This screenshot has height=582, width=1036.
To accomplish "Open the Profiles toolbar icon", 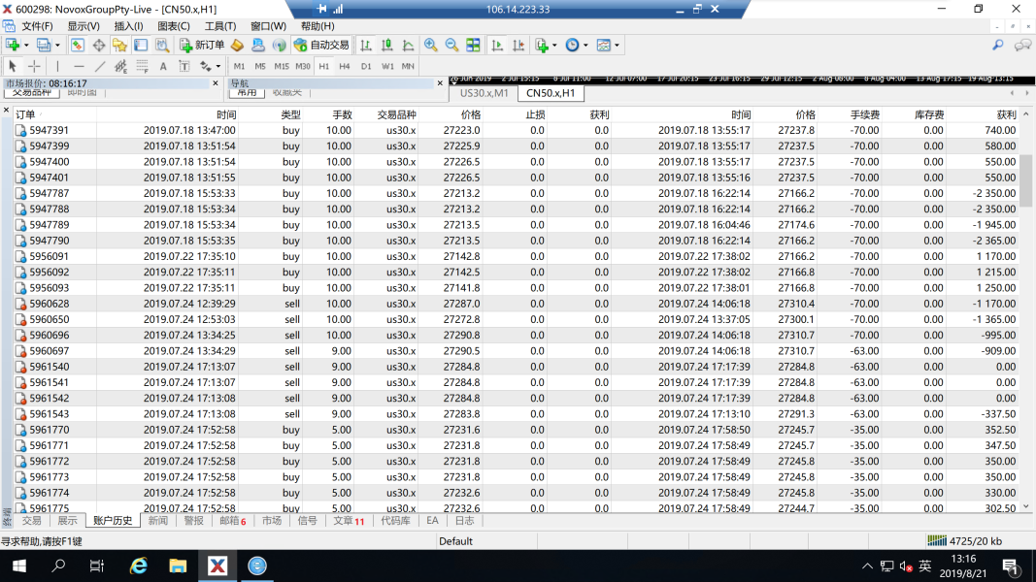I will (x=43, y=45).
